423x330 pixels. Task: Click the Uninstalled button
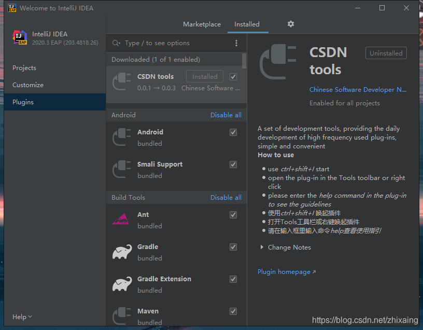386,53
